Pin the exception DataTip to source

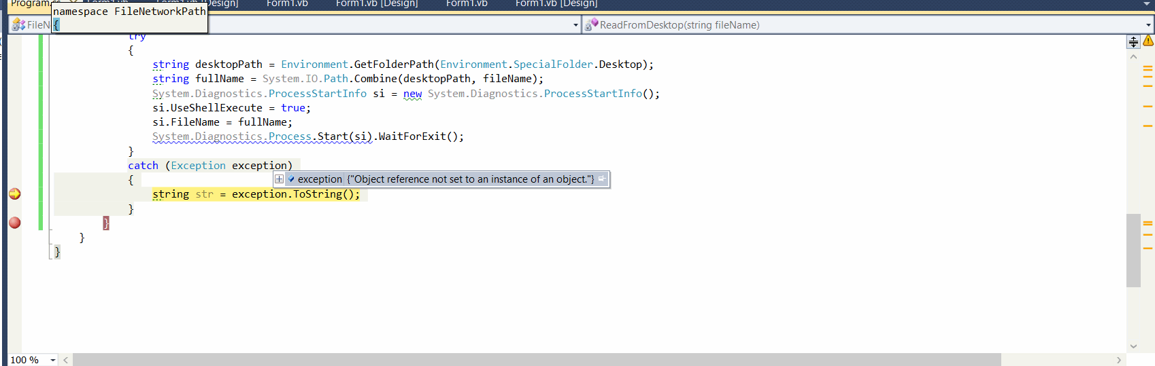tap(602, 179)
